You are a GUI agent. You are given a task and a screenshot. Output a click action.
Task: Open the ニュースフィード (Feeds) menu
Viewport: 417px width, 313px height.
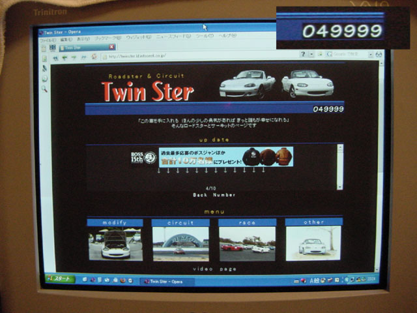tap(173, 37)
